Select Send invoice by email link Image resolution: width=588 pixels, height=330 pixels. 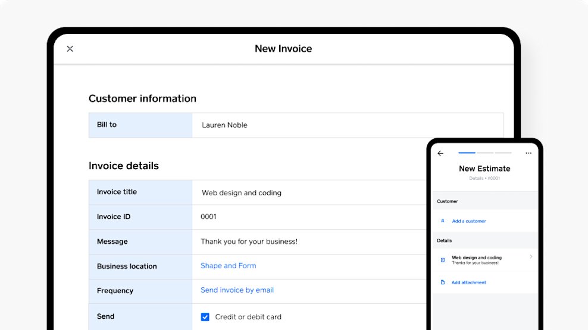coord(237,290)
